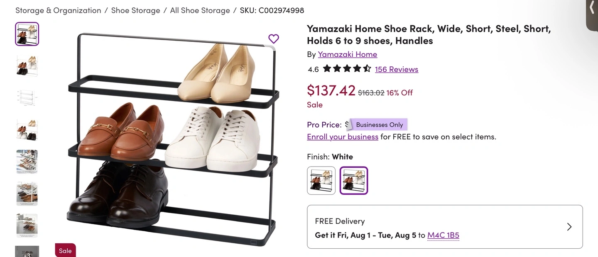Click Enroll your business link
The image size is (598, 257).
coord(343,136)
